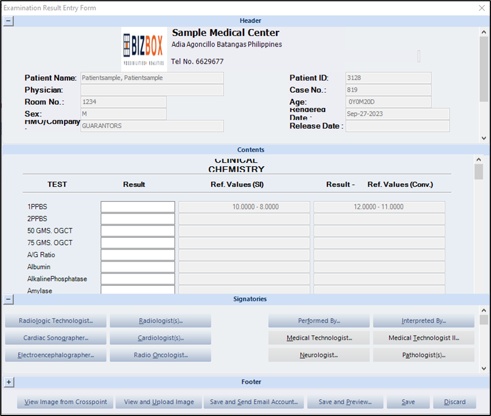Select the A/G Ratio result box
The image size is (491, 416).
click(138, 255)
